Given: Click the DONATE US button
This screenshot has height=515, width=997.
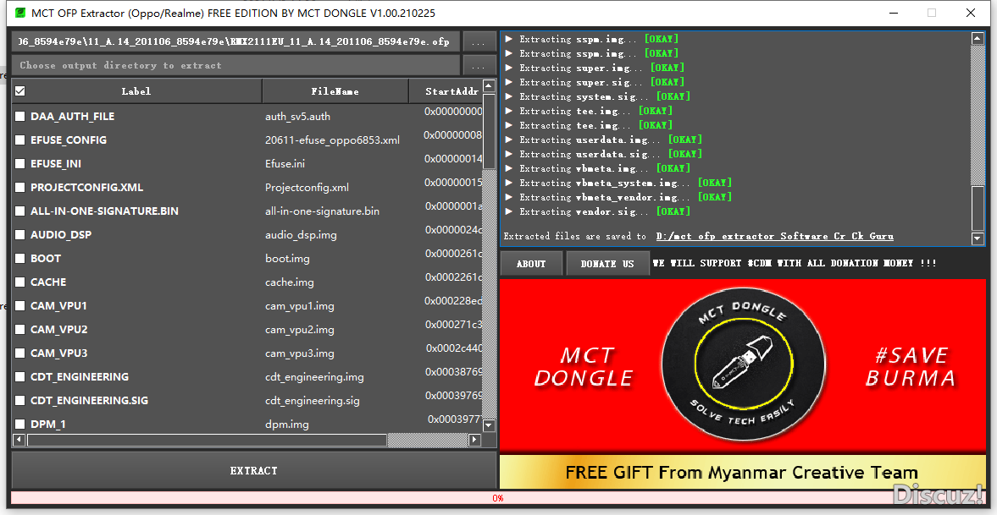Looking at the screenshot, I should (x=607, y=264).
